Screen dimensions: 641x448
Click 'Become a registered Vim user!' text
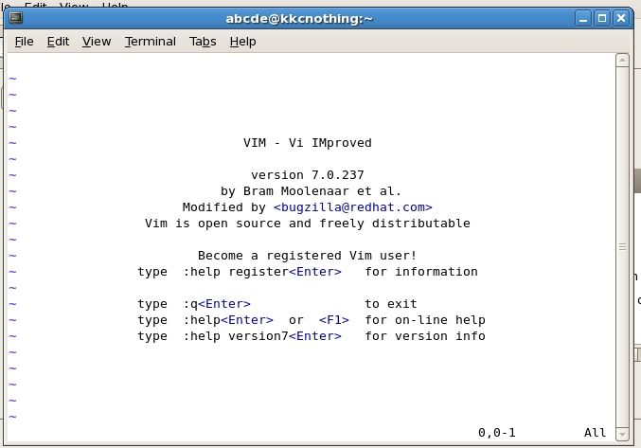pyautogui.click(x=308, y=256)
